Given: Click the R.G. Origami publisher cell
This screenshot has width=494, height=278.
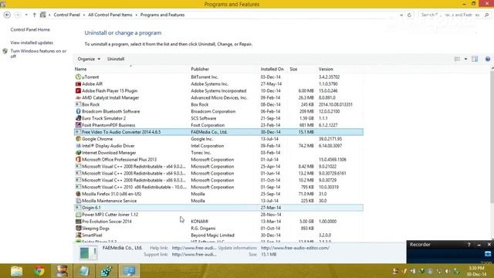Looking at the screenshot, I should 203,229.
